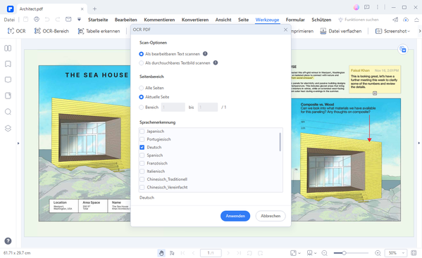Click the OCR tool icon in toolbar

11,31
